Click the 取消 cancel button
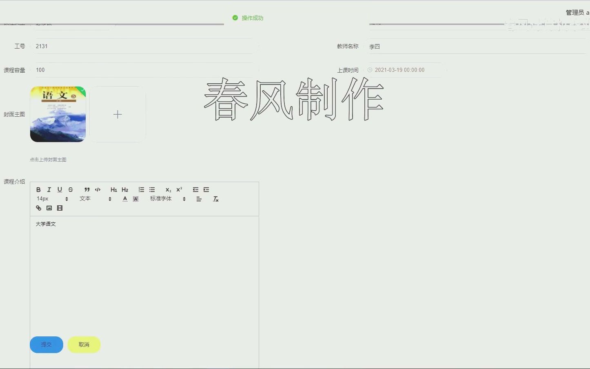590x369 pixels. pyautogui.click(x=84, y=345)
